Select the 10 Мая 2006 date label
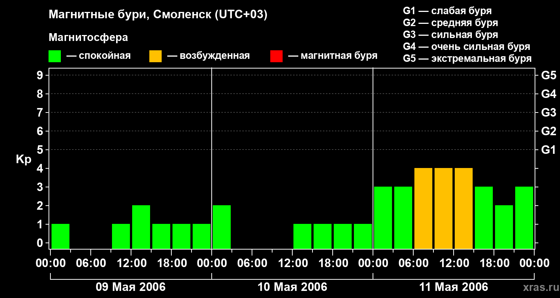The image size is (560, 298). (292, 287)
